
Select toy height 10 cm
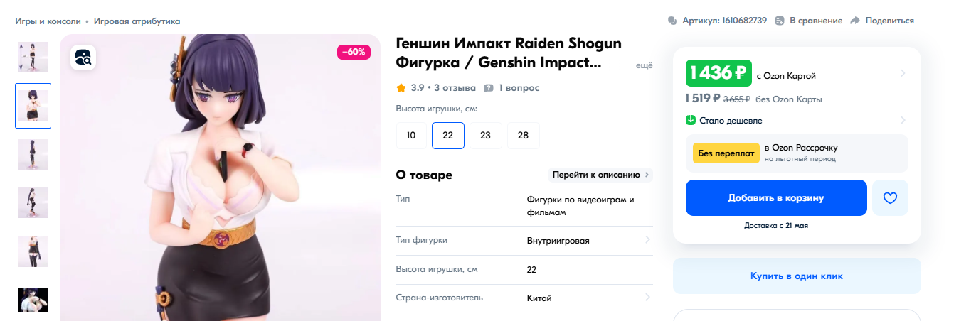[x=411, y=136]
